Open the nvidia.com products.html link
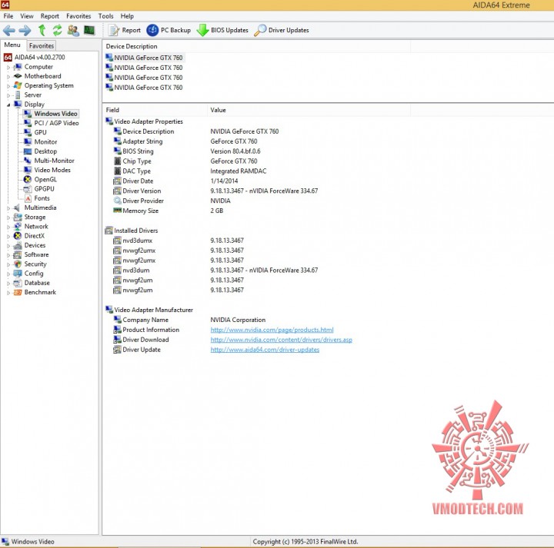This screenshot has height=548, width=554. pos(272,330)
